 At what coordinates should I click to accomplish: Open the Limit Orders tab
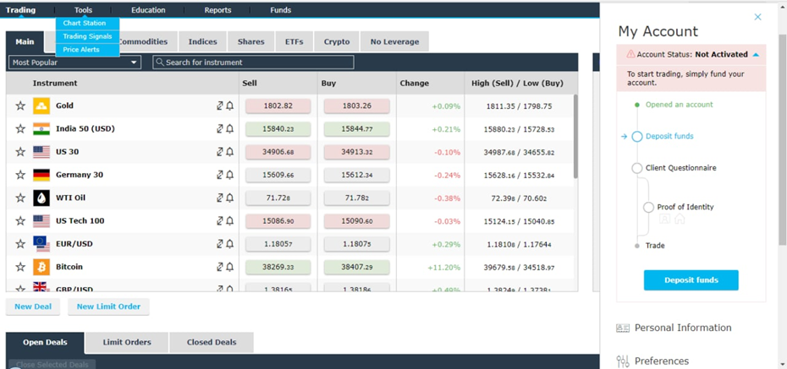pyautogui.click(x=127, y=343)
